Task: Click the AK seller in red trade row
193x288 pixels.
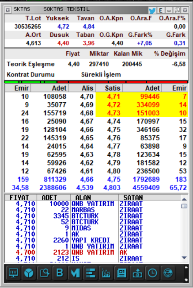Action: [x=123, y=252]
